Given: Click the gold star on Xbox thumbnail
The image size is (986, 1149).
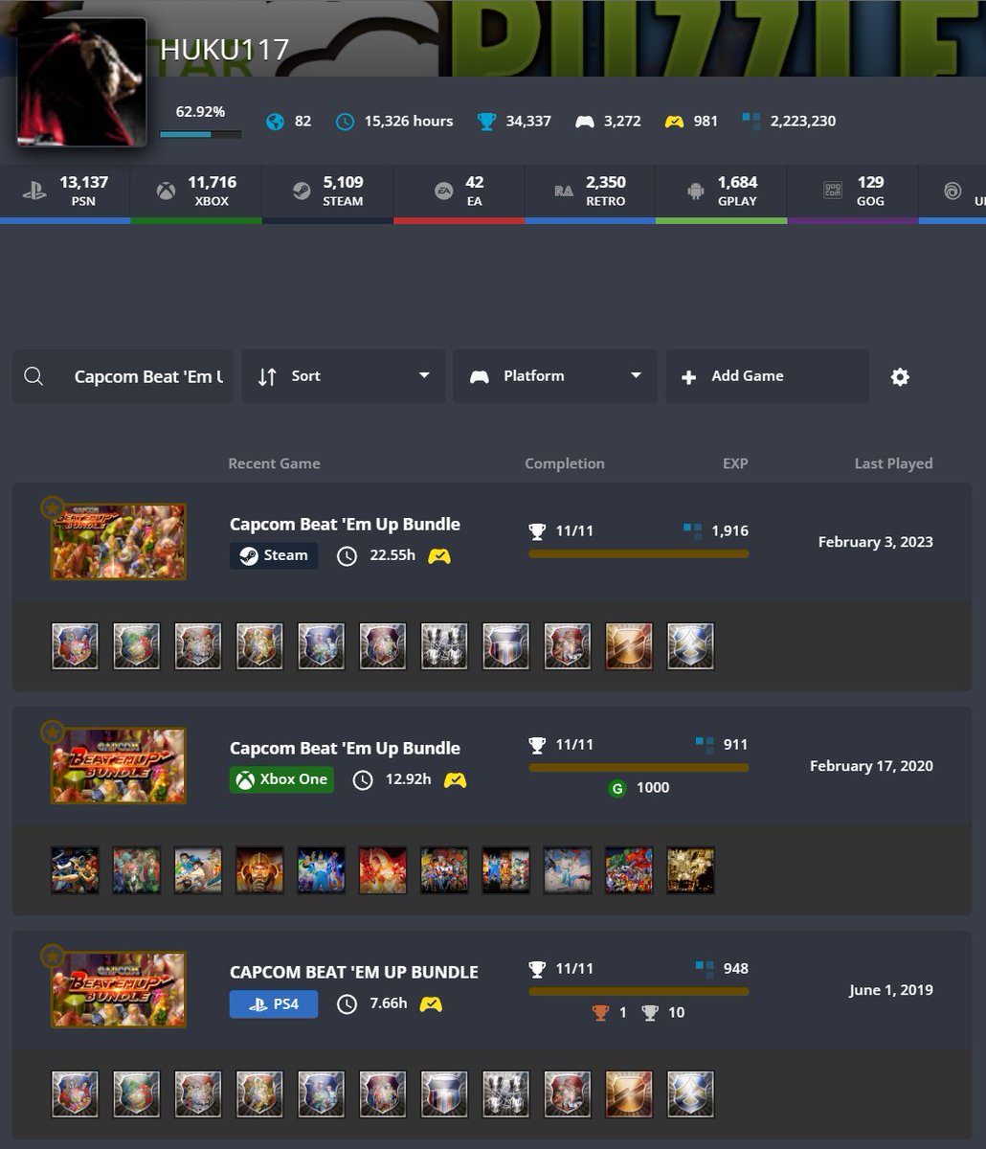Looking at the screenshot, I should tap(53, 732).
